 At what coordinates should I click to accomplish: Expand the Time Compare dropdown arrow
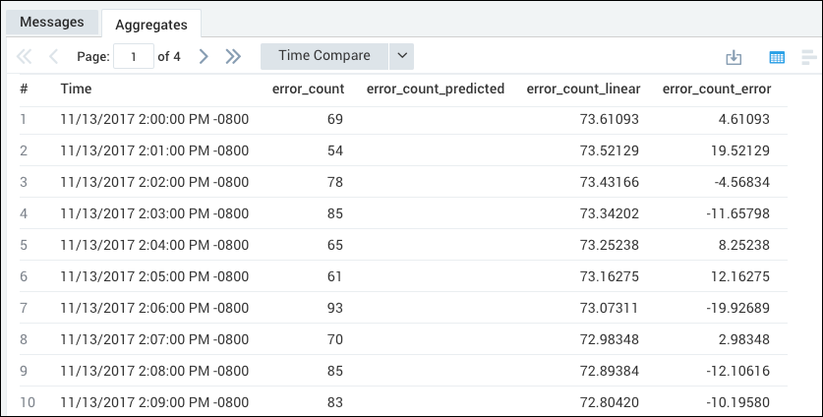pos(401,56)
